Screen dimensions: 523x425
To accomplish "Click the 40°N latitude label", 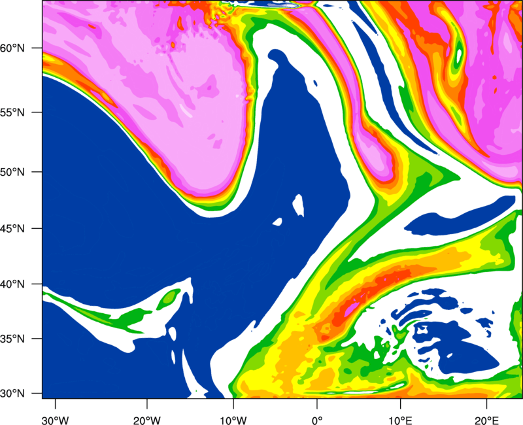I will coord(12,284).
